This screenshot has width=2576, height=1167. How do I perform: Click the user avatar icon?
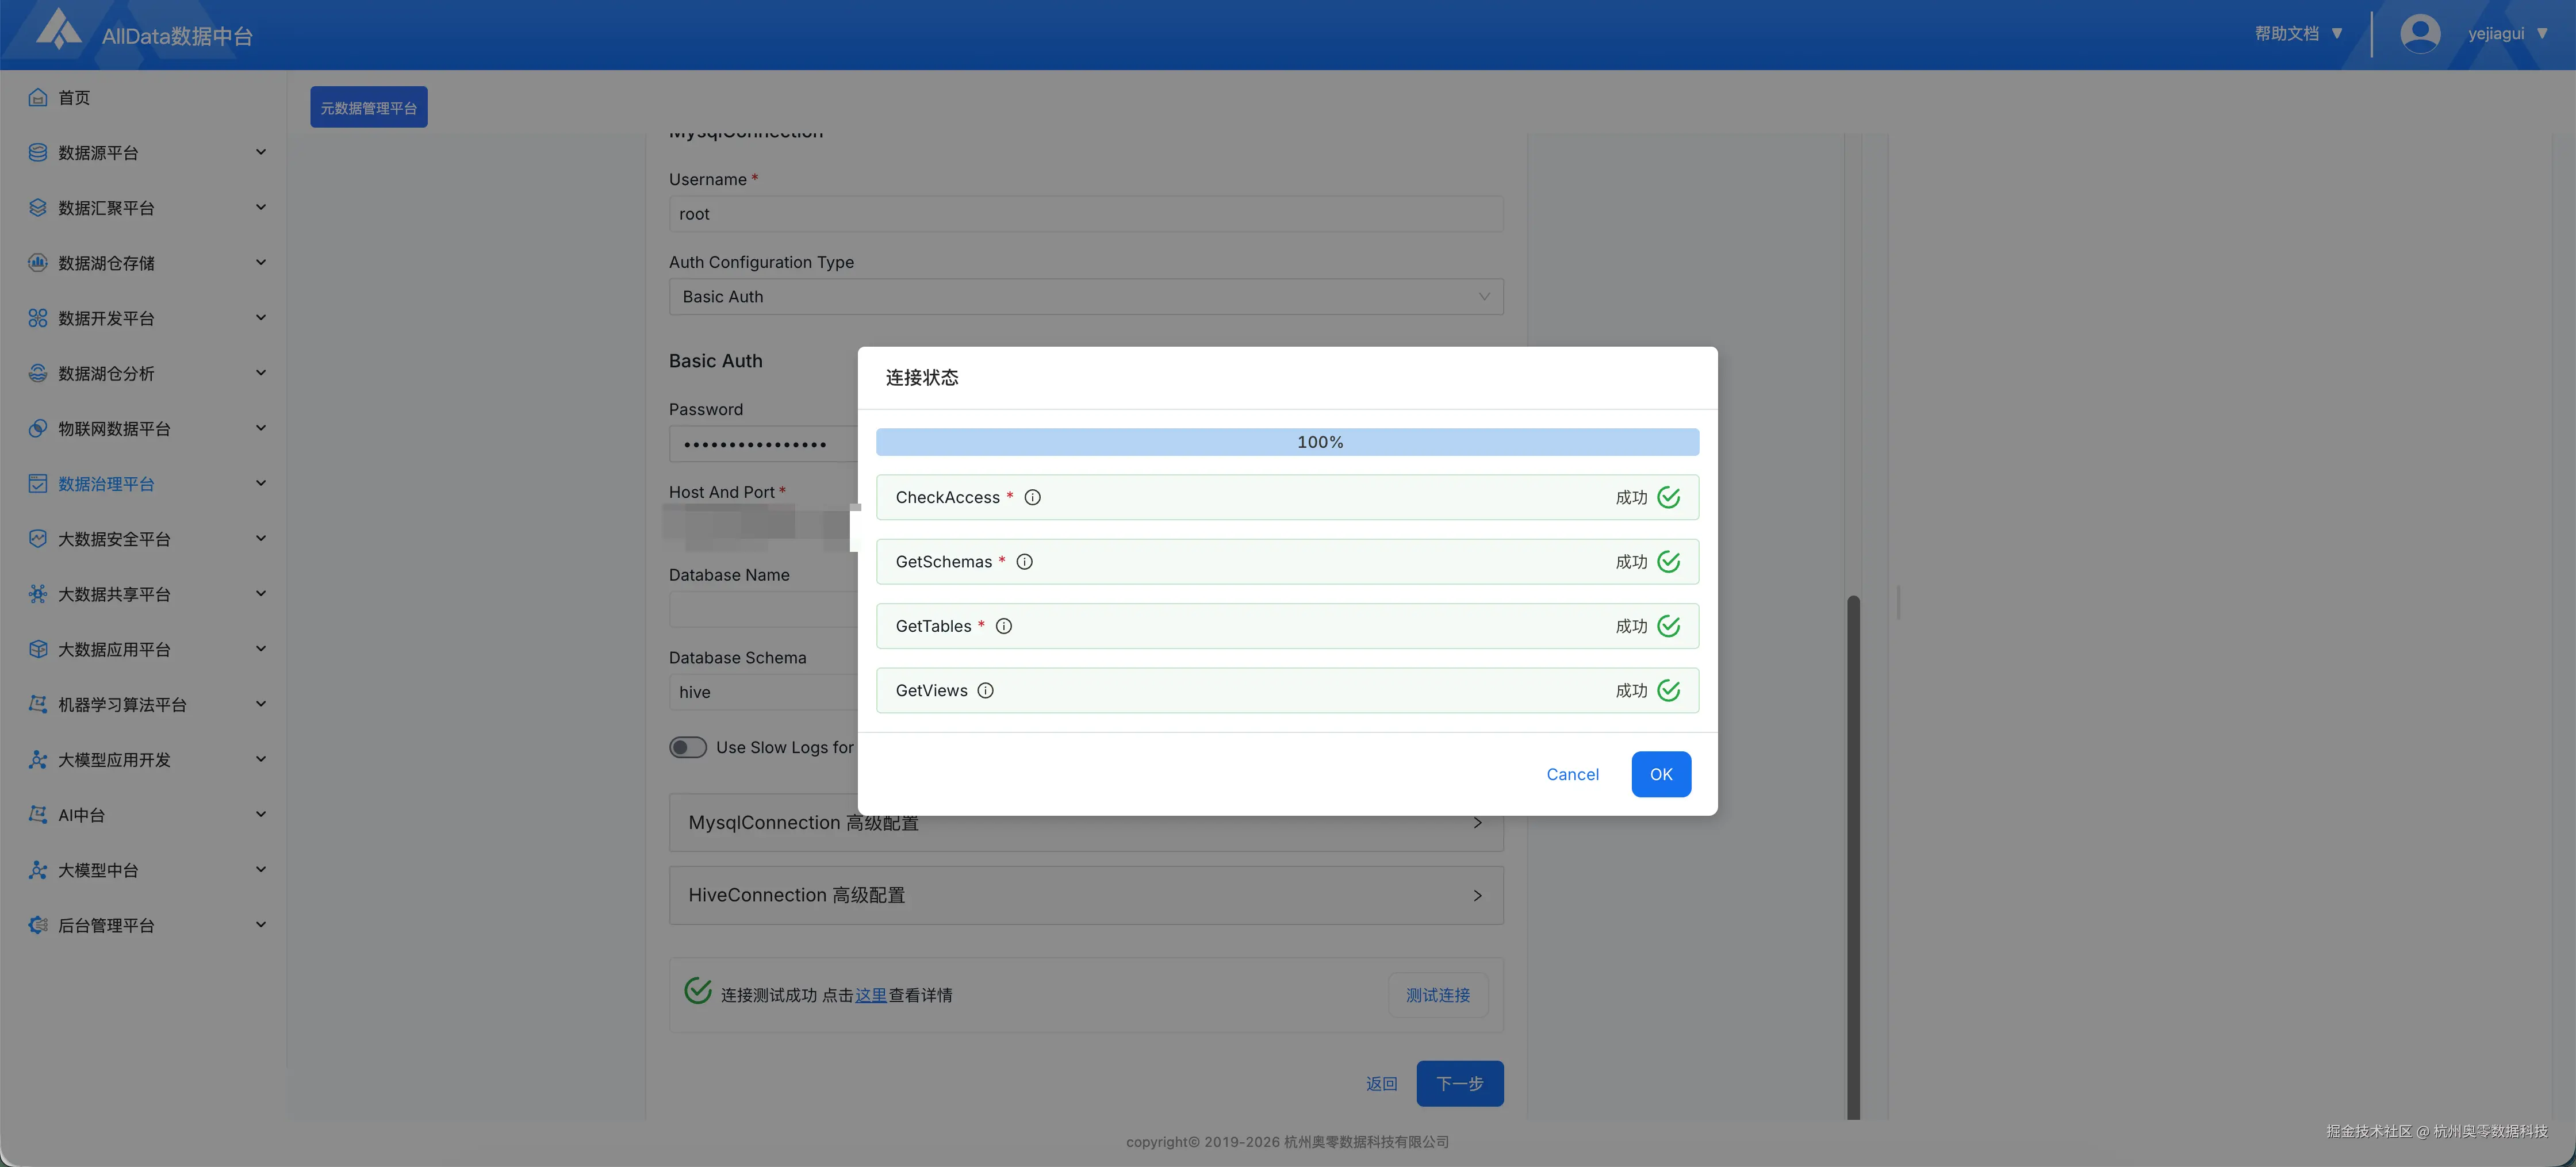(2419, 34)
